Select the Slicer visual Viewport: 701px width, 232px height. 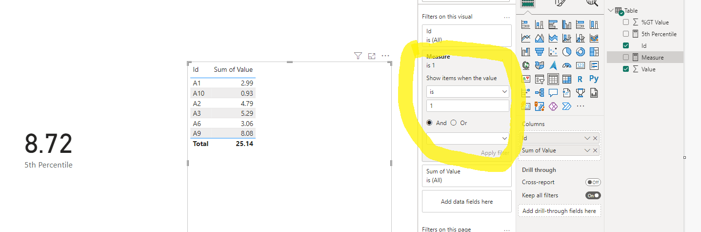[540, 79]
